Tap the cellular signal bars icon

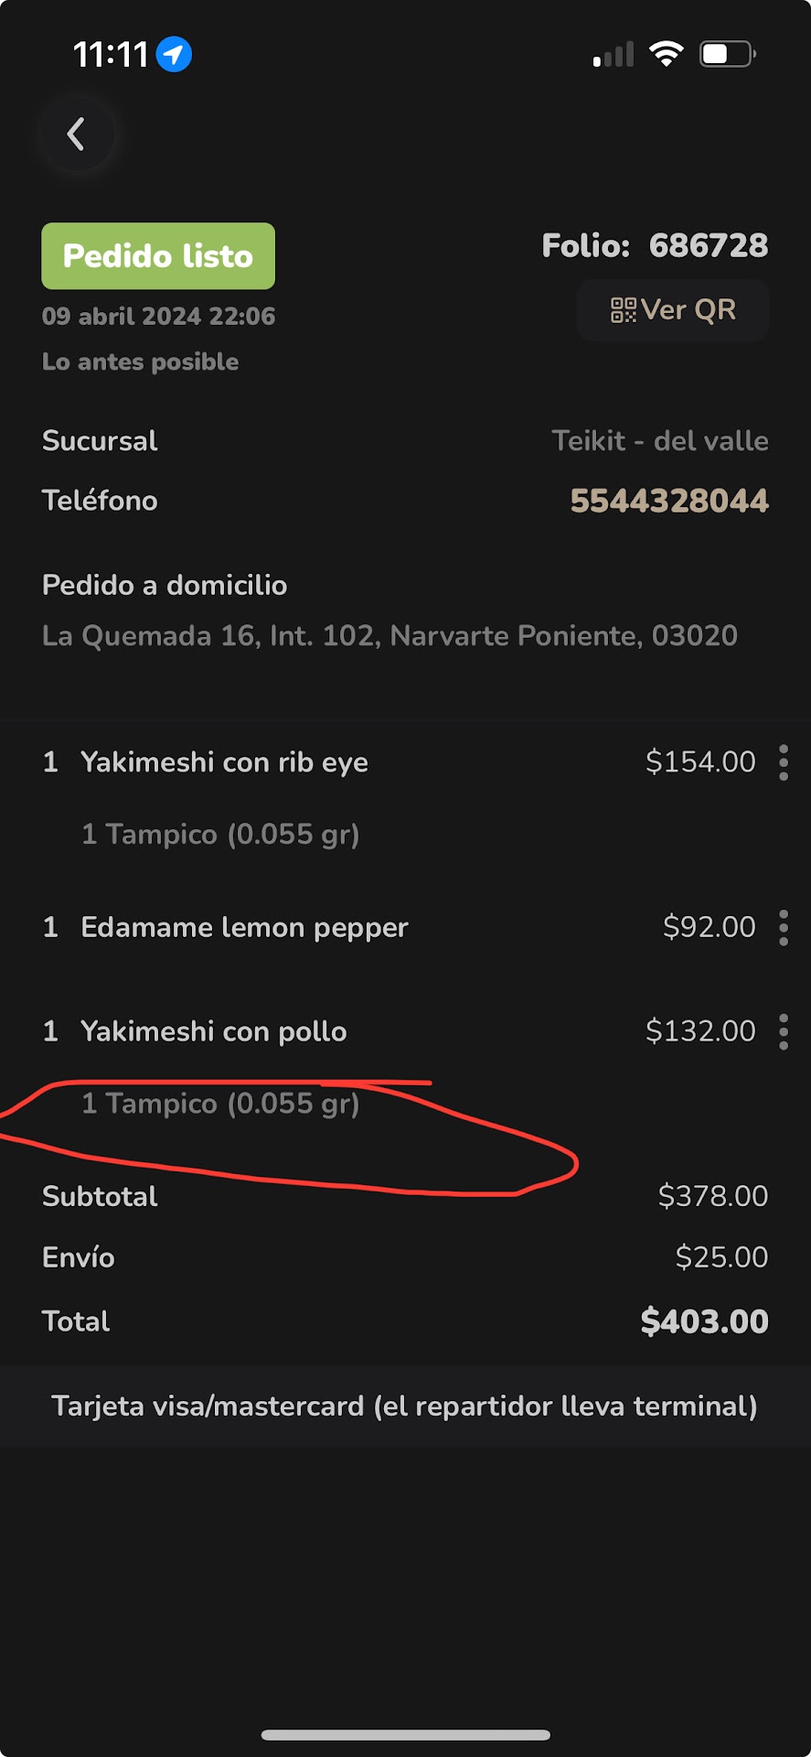point(614,55)
